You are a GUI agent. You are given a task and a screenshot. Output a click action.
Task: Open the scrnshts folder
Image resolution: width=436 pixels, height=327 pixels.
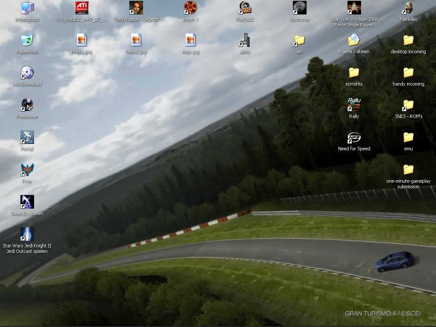coord(354,72)
